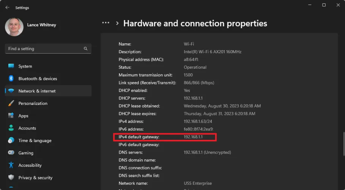Click the Privacy & security shield icon
Viewport: 345px width, 190px height.
pyautogui.click(x=11, y=177)
